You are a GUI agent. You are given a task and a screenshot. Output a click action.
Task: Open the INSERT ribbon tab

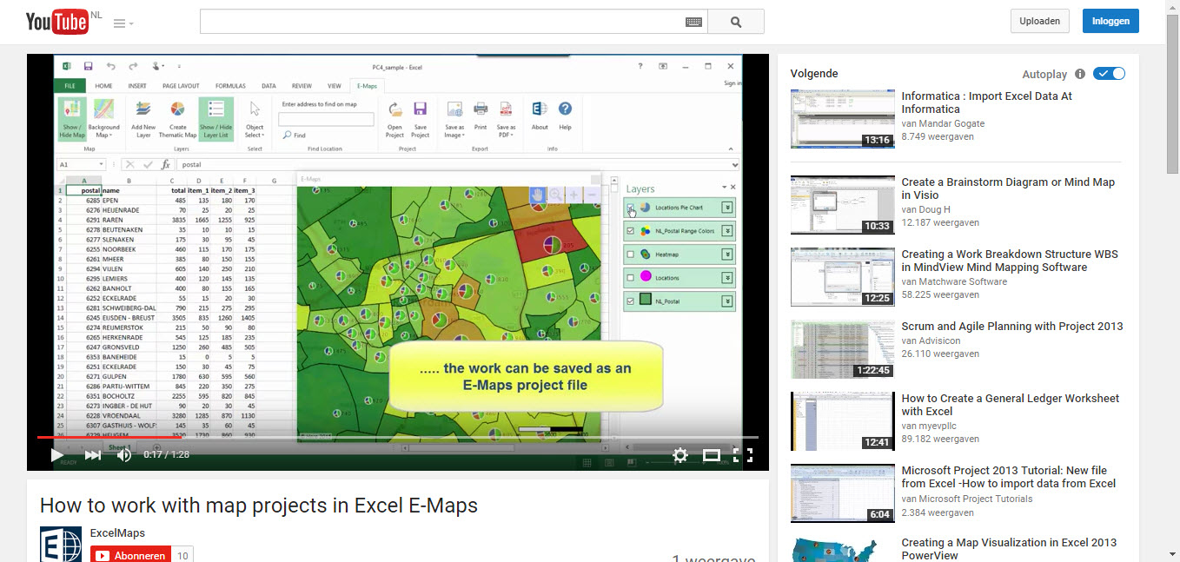tap(137, 86)
